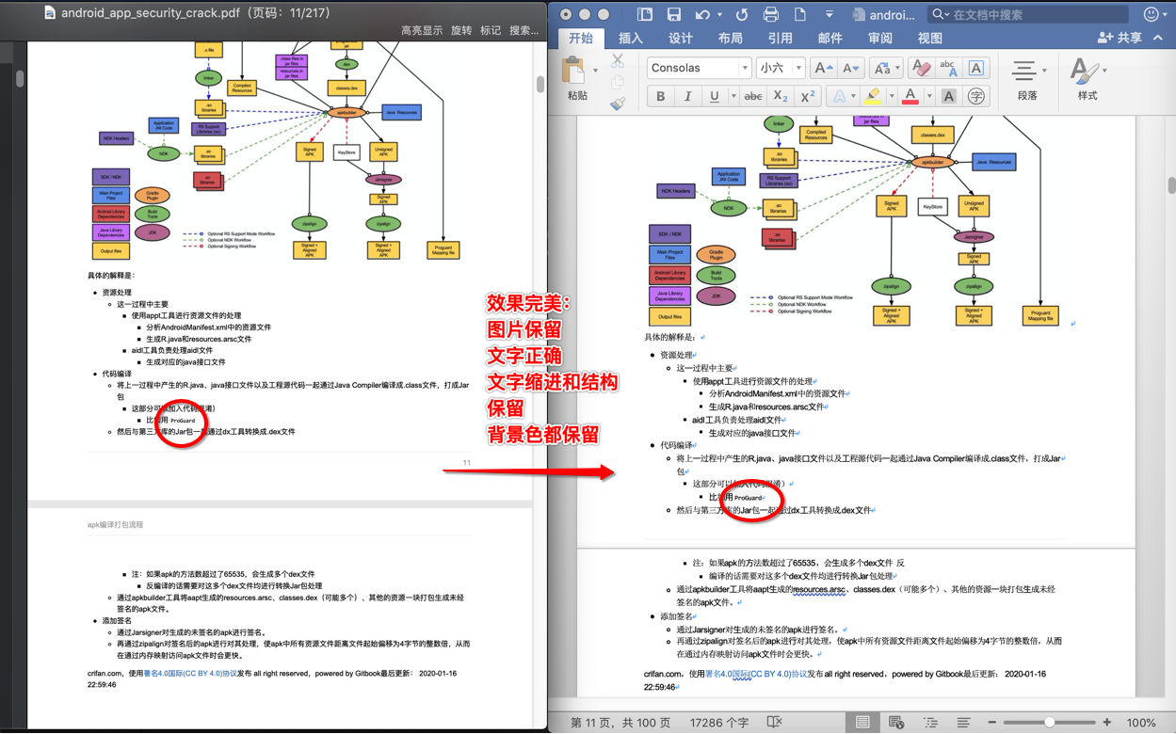Toggle italic formatting

[687, 96]
